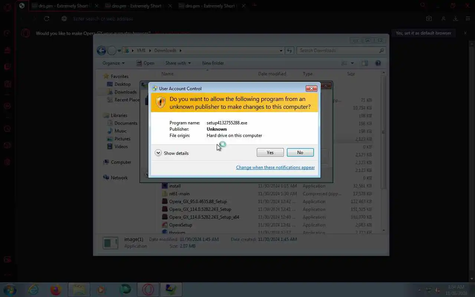Image resolution: width=475 pixels, height=297 pixels.
Task: Open the Share with dropdown
Action: click(x=178, y=63)
